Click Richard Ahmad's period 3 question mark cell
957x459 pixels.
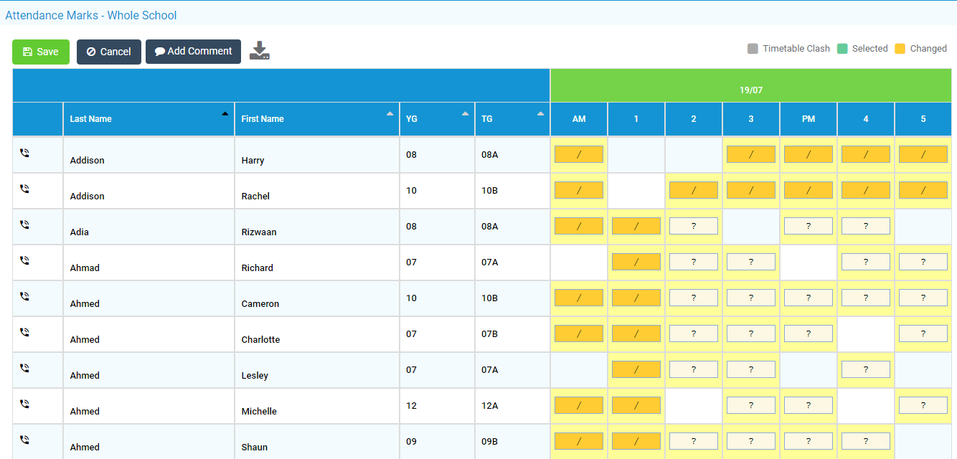click(x=750, y=261)
